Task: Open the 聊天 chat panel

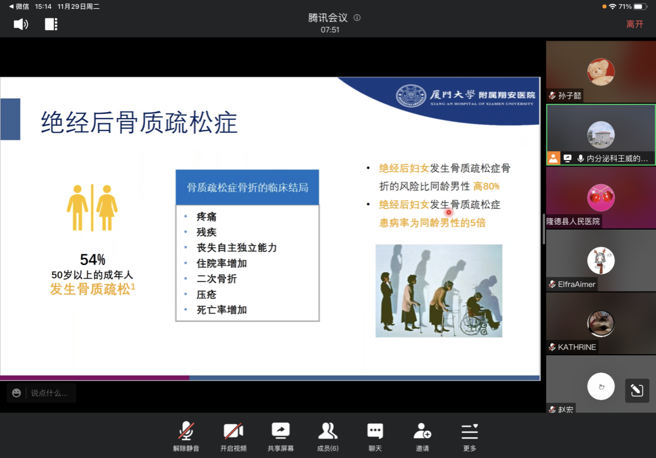Action: tap(375, 436)
